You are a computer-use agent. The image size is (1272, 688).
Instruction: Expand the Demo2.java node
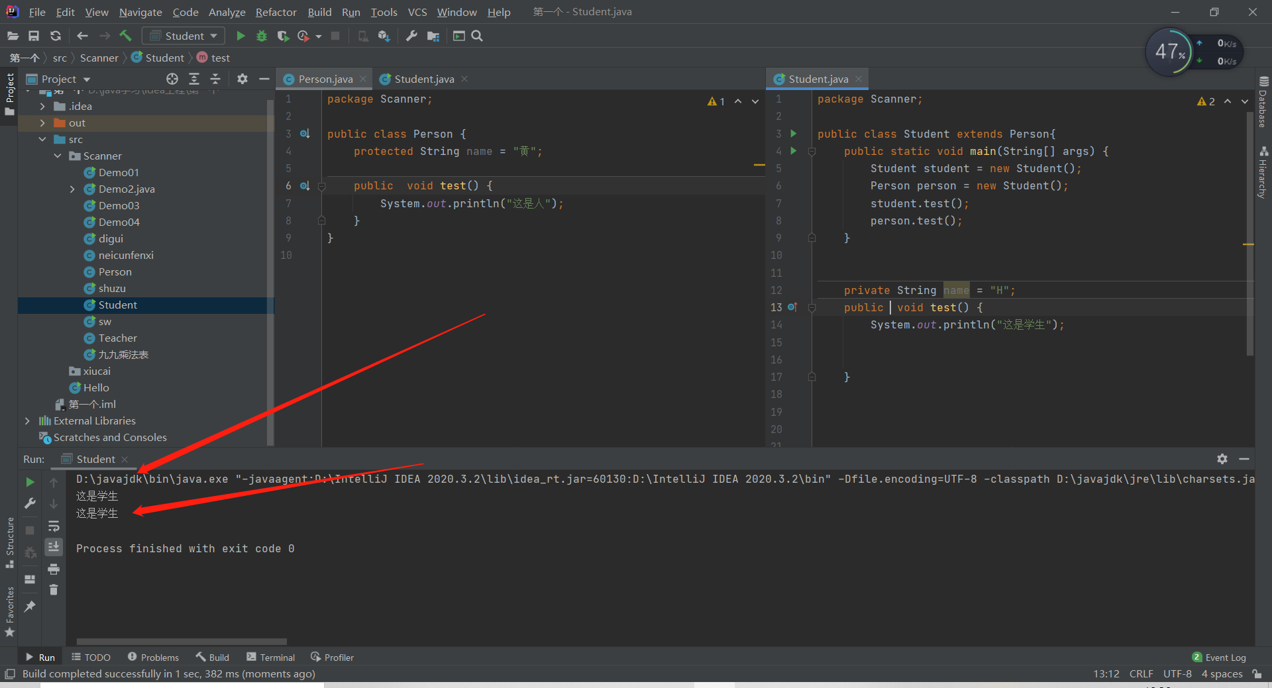tap(72, 189)
